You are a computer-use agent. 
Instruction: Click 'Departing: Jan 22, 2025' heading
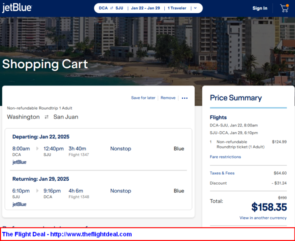(41, 137)
